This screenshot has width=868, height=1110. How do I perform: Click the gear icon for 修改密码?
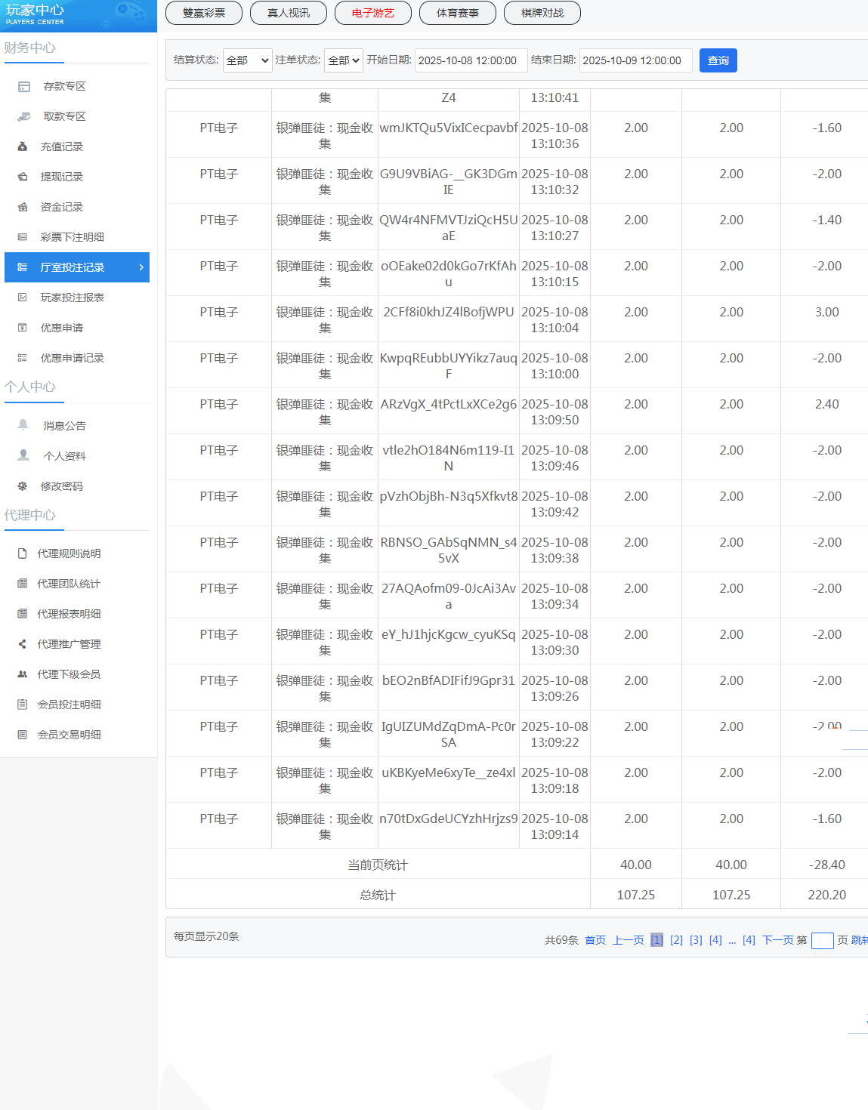(23, 486)
